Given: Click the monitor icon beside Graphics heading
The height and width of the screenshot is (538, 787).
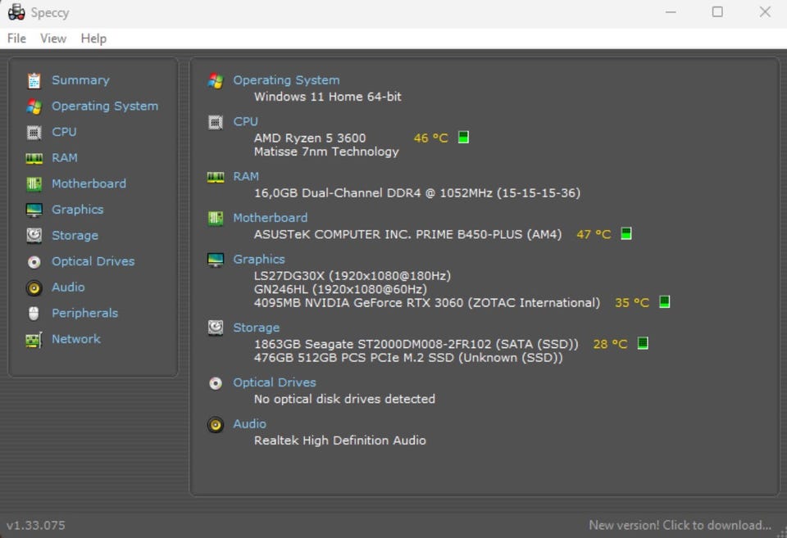Looking at the screenshot, I should click(x=216, y=260).
